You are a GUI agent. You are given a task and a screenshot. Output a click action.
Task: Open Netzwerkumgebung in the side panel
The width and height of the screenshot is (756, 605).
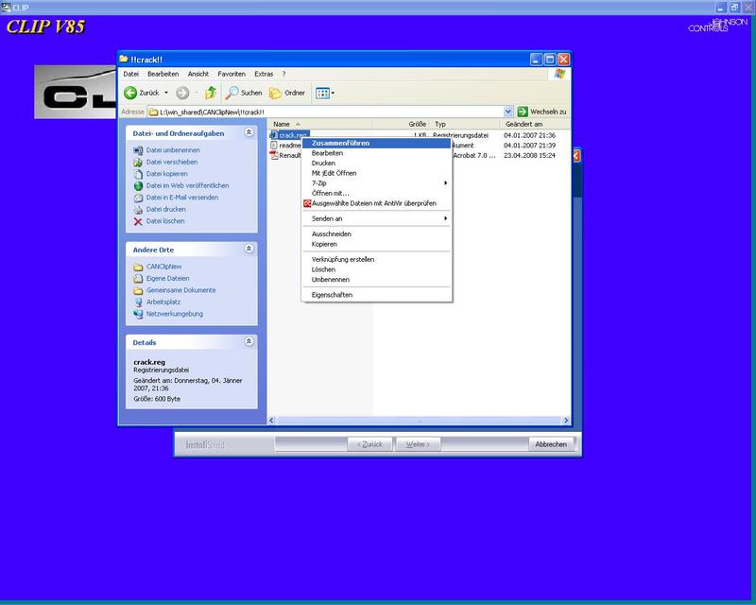click(x=174, y=314)
